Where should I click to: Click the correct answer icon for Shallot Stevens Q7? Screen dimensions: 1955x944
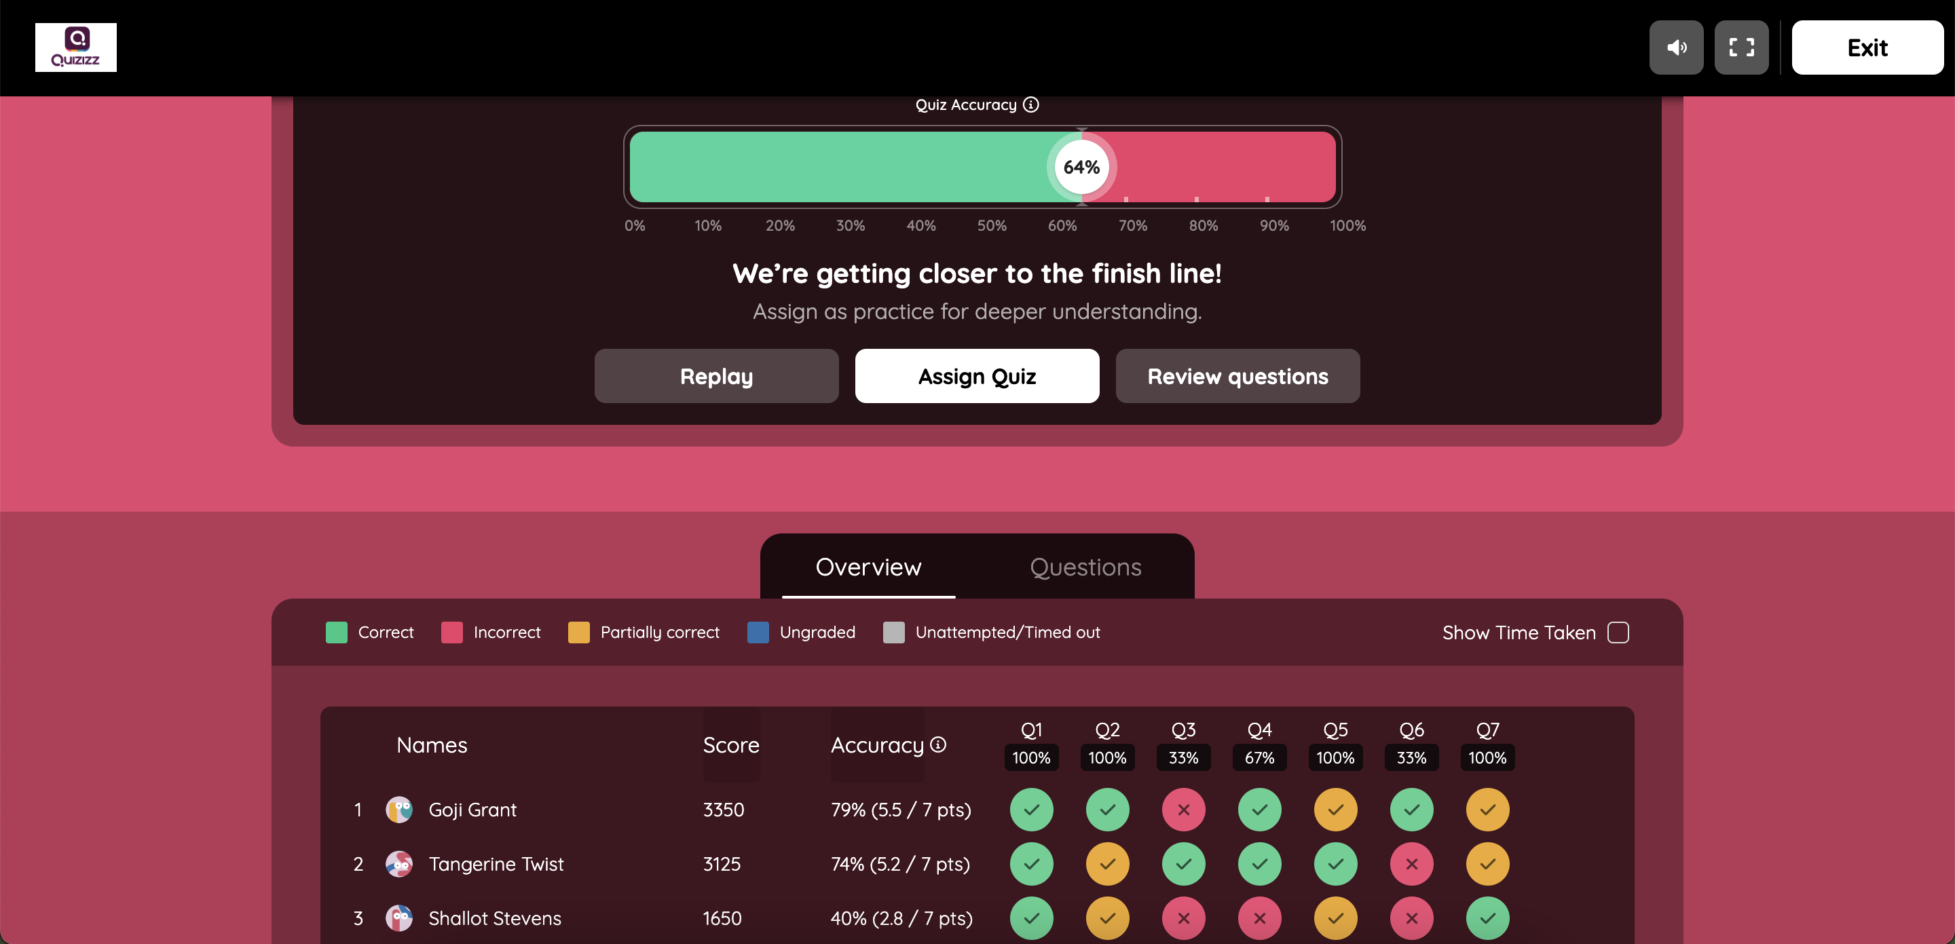1486,918
